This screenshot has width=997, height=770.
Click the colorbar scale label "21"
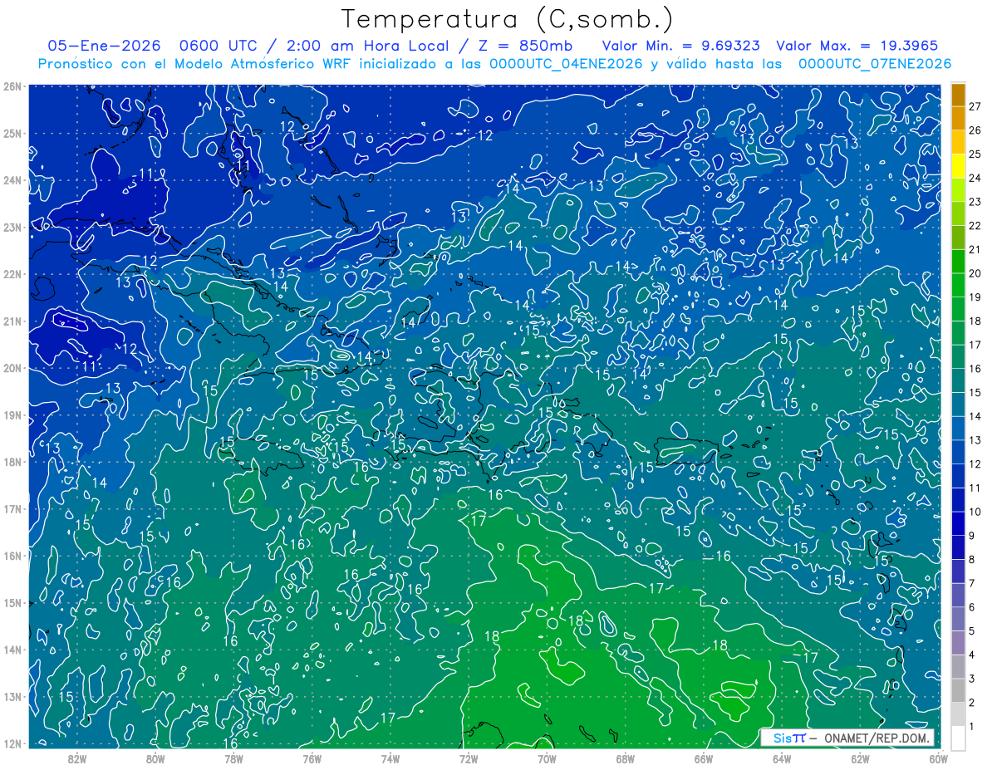click(975, 249)
